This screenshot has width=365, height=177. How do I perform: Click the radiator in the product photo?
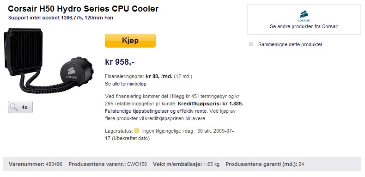tap(23, 50)
